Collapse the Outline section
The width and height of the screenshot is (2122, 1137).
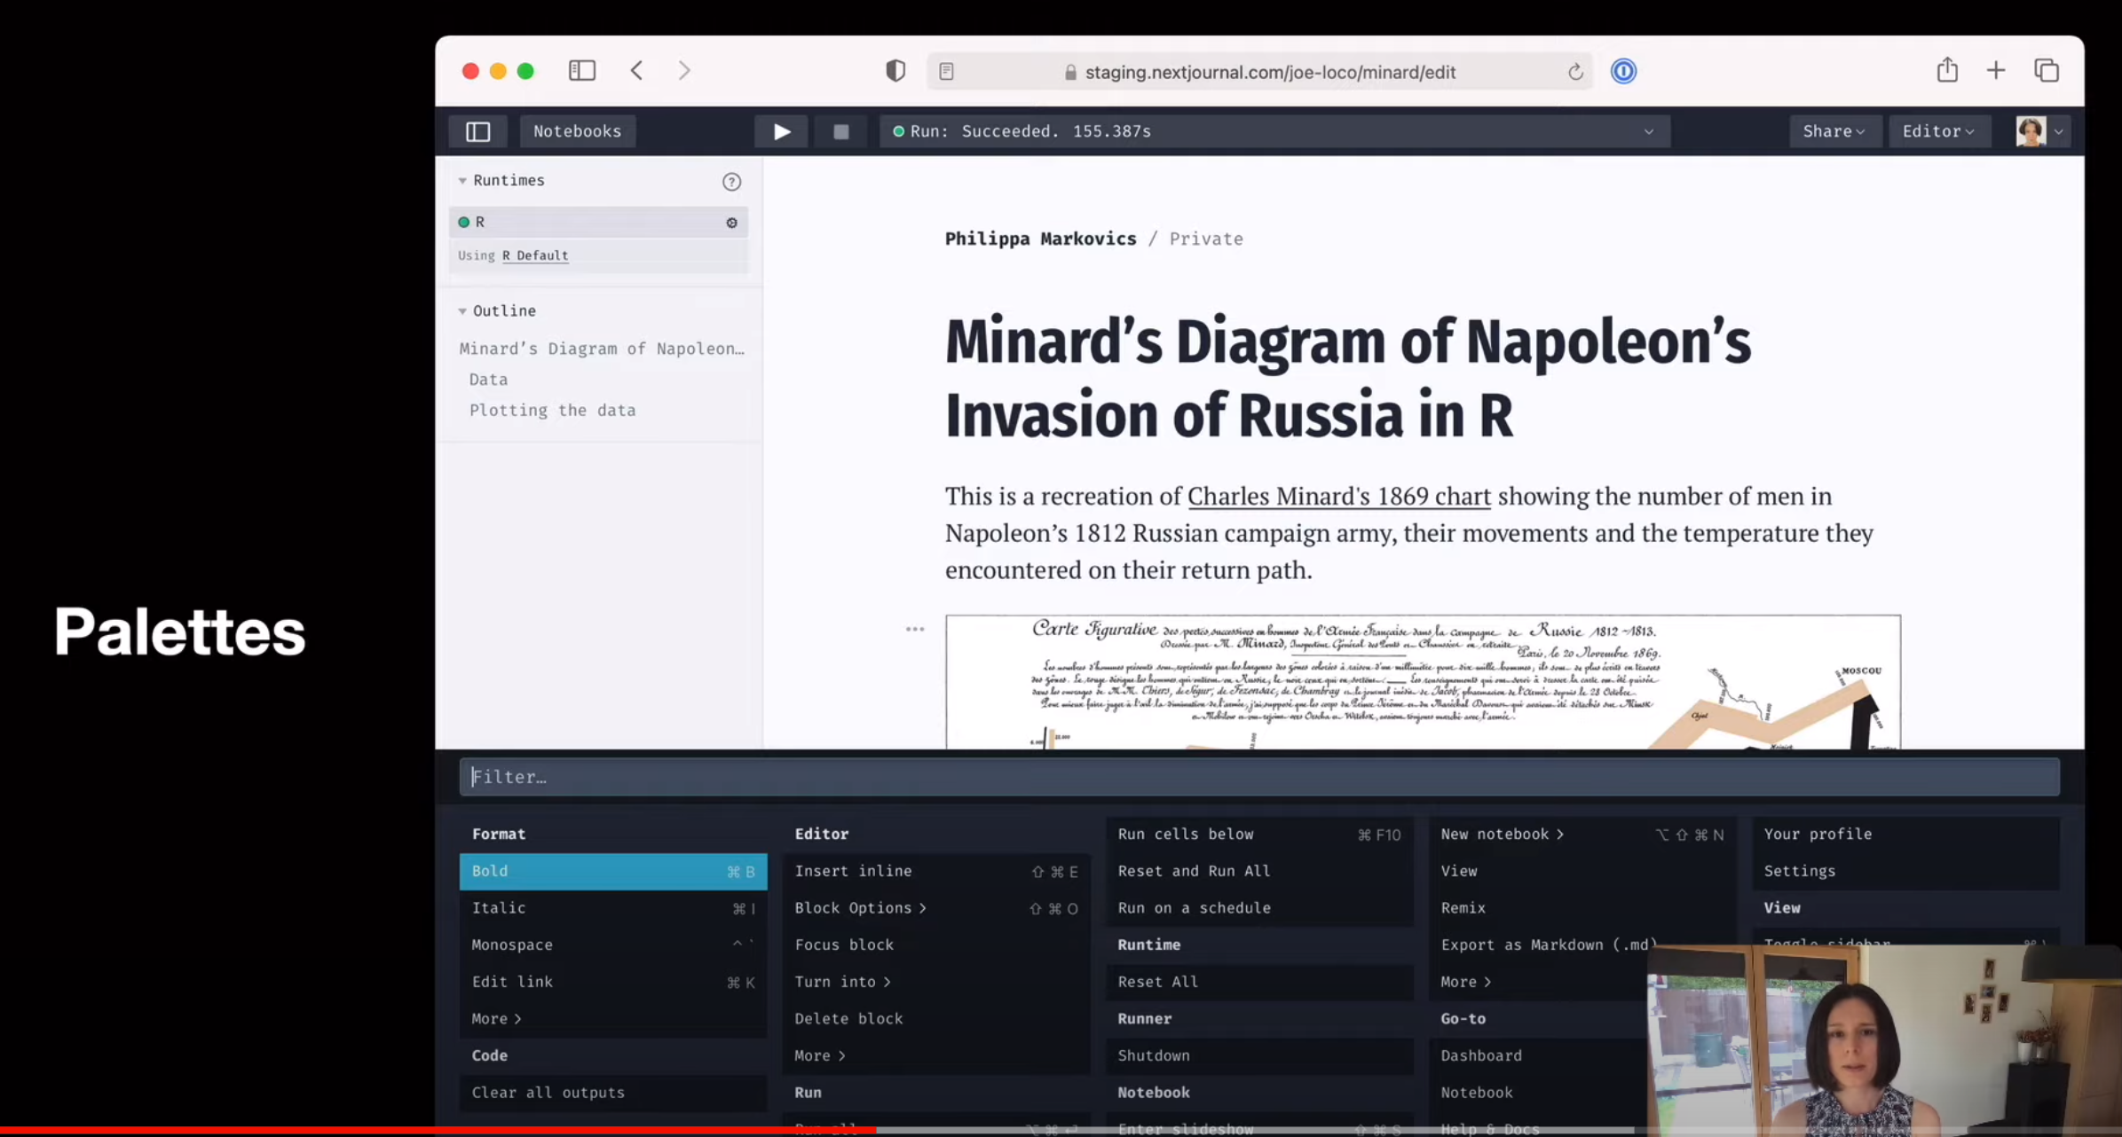462,311
